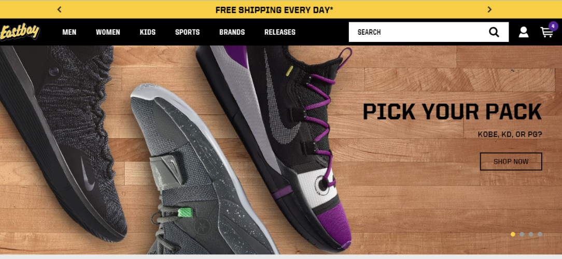Open the user account icon
Screen dimensions: 562x259
tap(523, 32)
